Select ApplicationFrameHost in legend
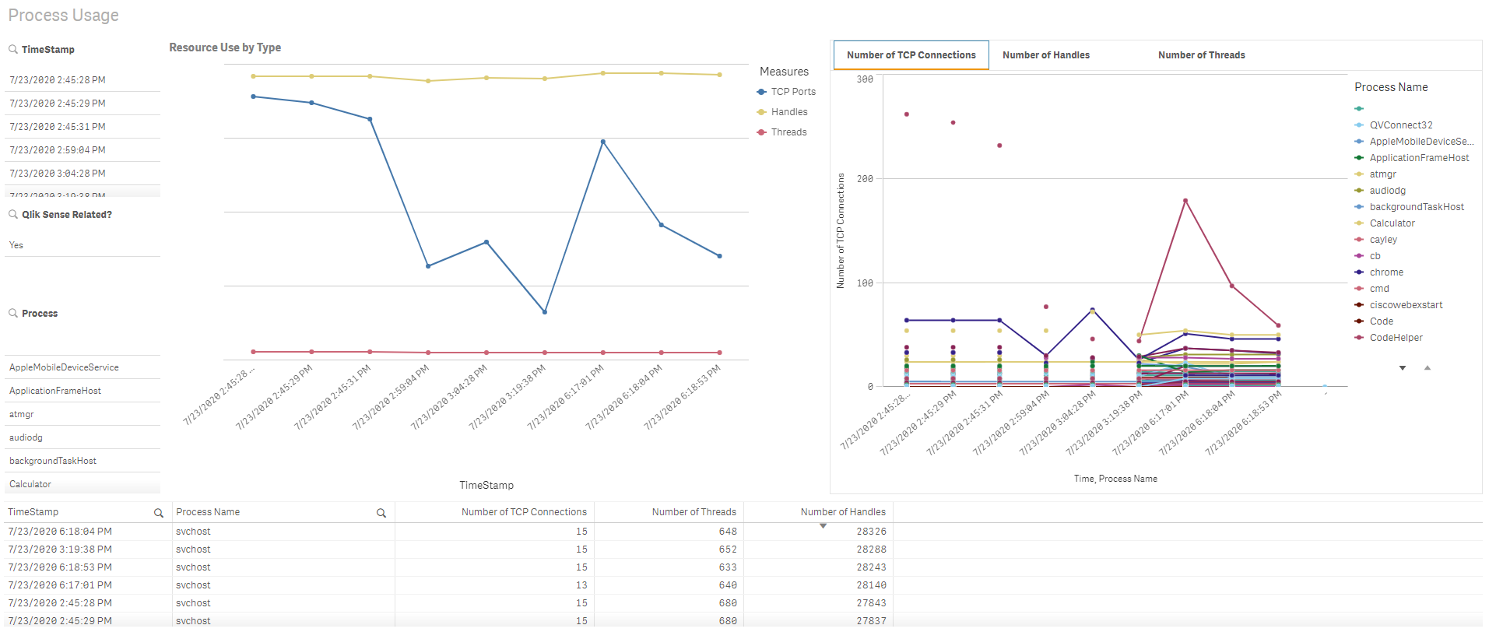 tap(1412, 158)
